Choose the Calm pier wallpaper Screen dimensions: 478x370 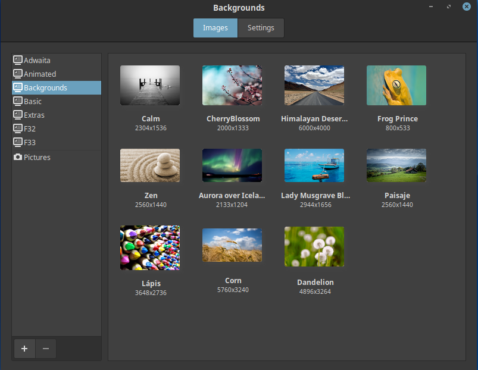pos(150,86)
